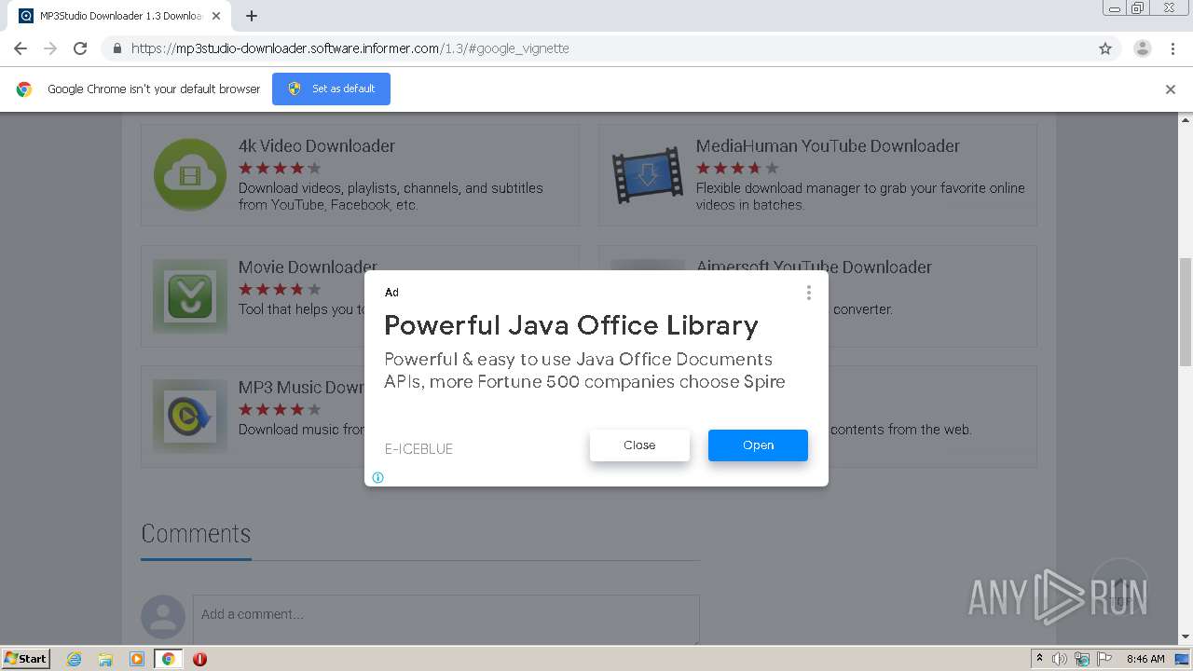Close the Java Office Library ad

[x=639, y=445]
